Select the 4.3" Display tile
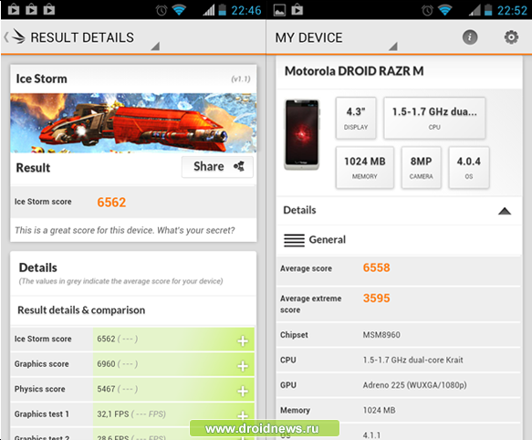 356,118
